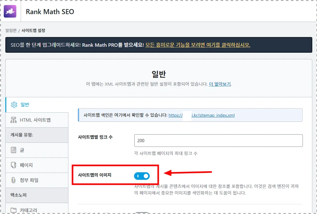Click the 사이트맵별 링크 수 label
The height and width of the screenshot is (214, 317).
95,137
